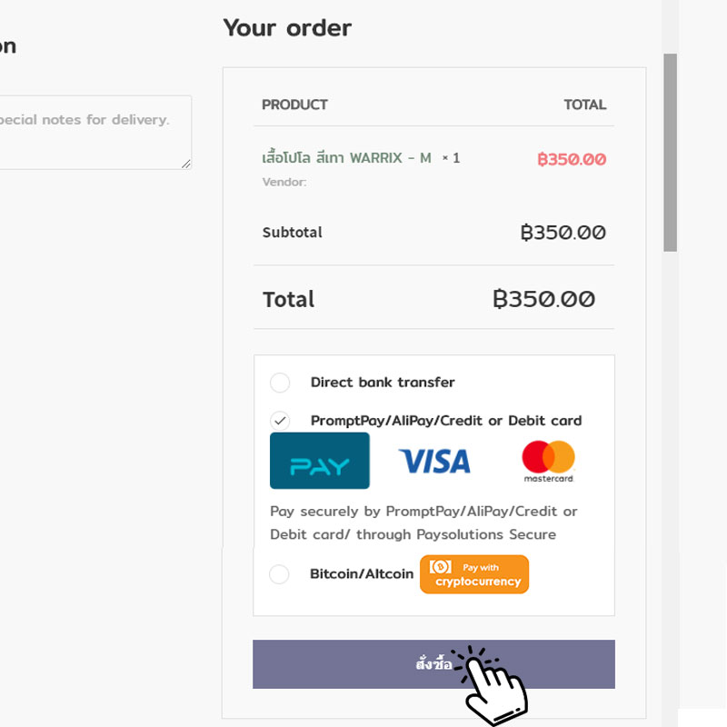Image resolution: width=727 pixels, height=727 pixels.
Task: Select the Bitcoin/Altcoin radio button
Action: [x=280, y=574]
